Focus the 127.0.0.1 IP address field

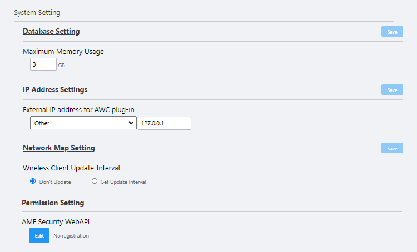(x=164, y=123)
